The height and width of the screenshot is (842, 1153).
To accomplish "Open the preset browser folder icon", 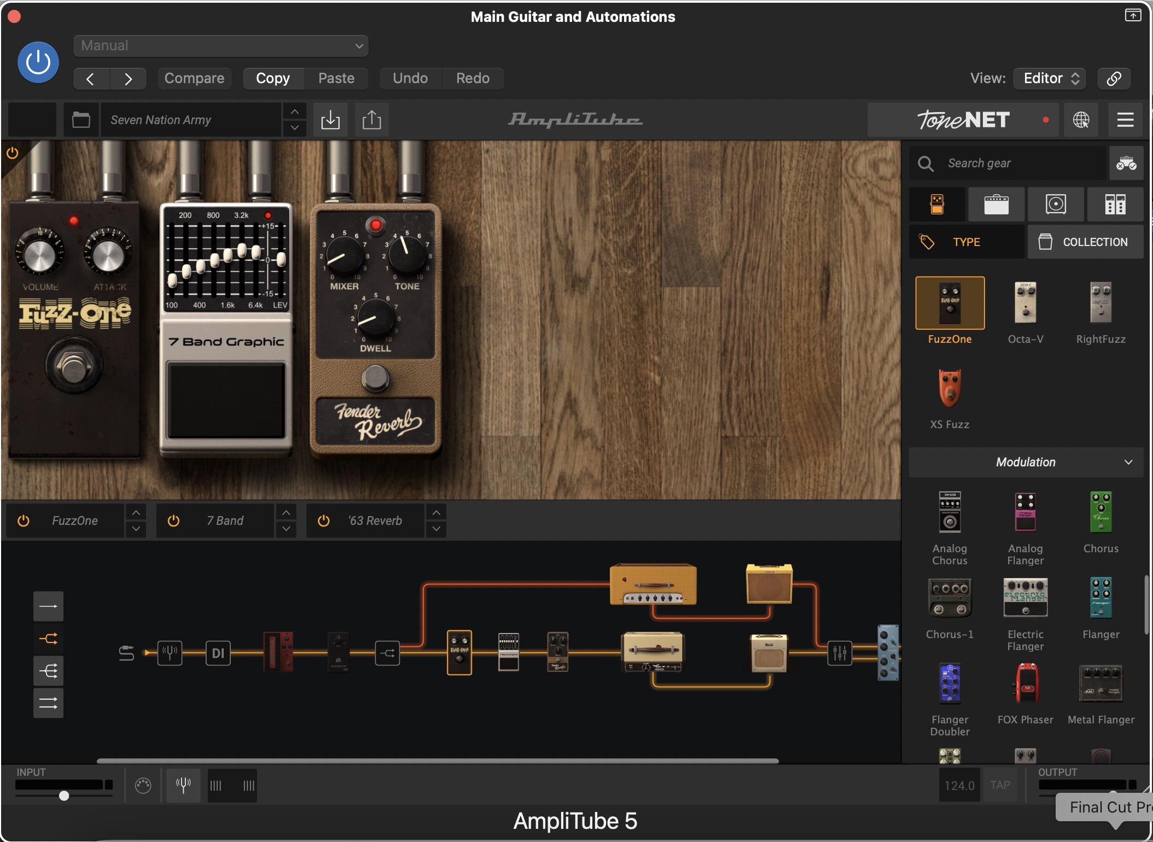I will click(81, 120).
